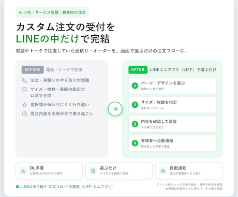238x197 pixels.
Task: Click the step 3 number circle
Action: tap(135, 124)
